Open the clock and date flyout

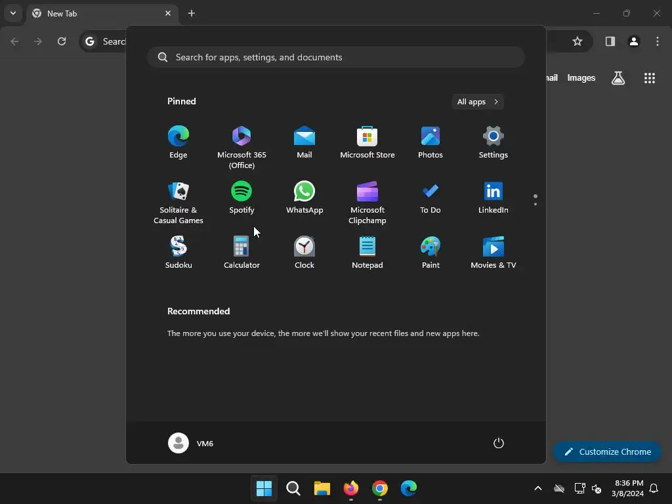coord(628,488)
